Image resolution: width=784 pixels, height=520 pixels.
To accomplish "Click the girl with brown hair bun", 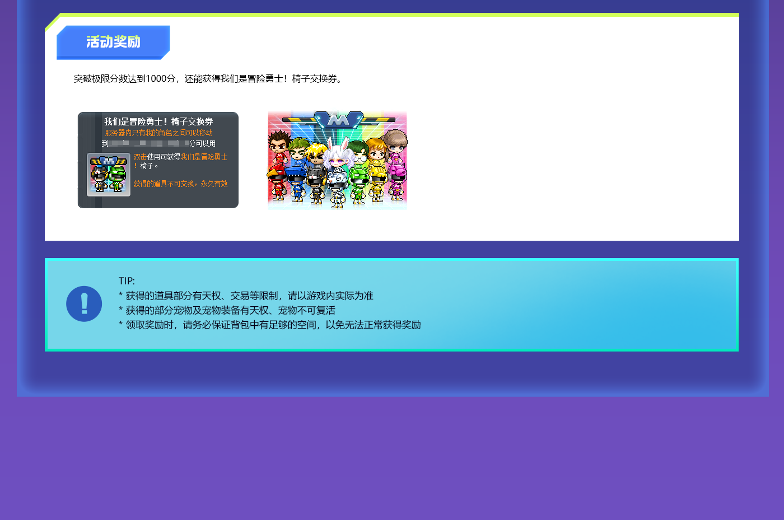I will tap(395, 144).
